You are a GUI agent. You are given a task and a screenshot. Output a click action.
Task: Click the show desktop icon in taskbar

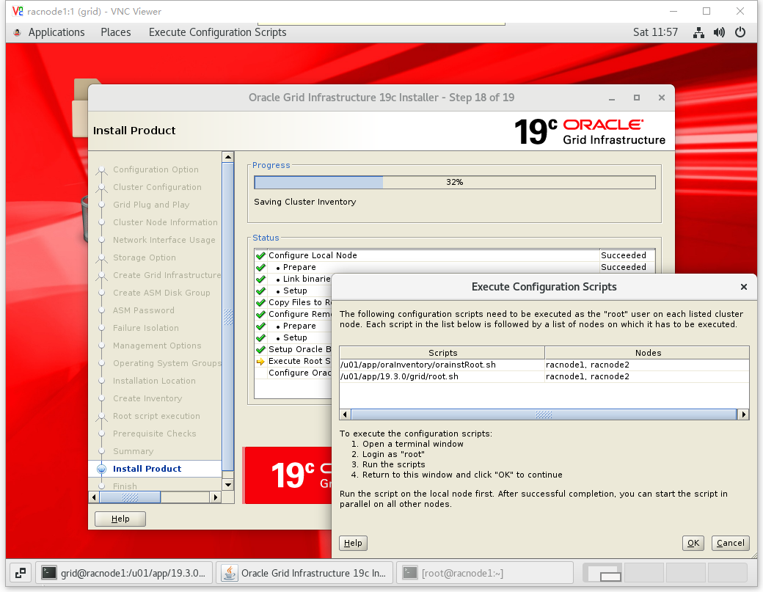pyautogui.click(x=21, y=573)
